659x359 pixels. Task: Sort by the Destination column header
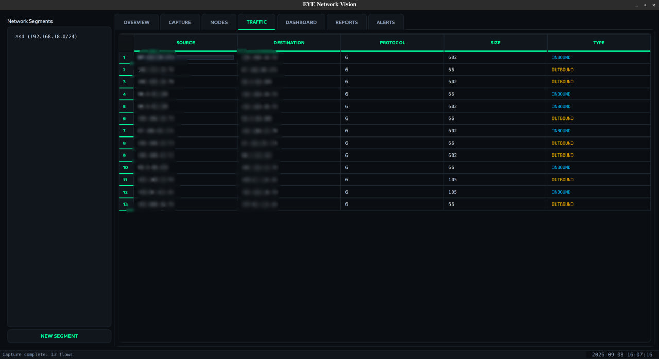289,43
